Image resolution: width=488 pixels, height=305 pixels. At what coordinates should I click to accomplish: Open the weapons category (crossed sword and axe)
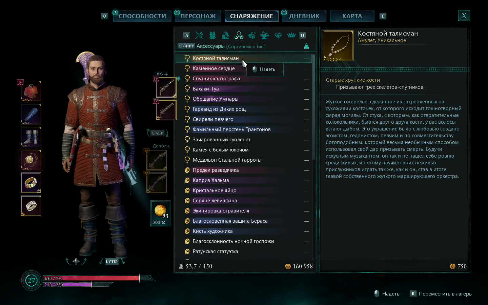[x=199, y=35]
